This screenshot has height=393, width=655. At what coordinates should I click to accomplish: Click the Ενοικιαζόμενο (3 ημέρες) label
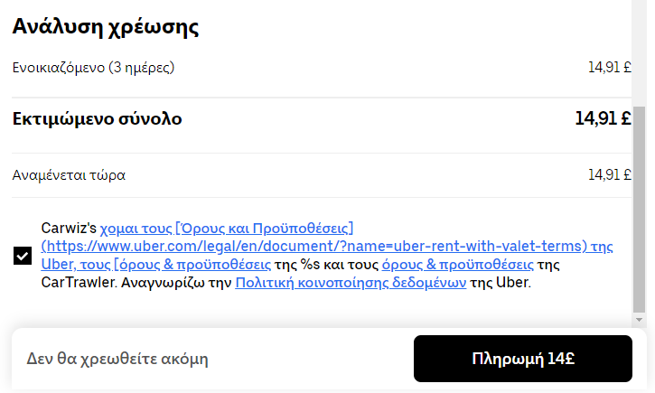93,67
